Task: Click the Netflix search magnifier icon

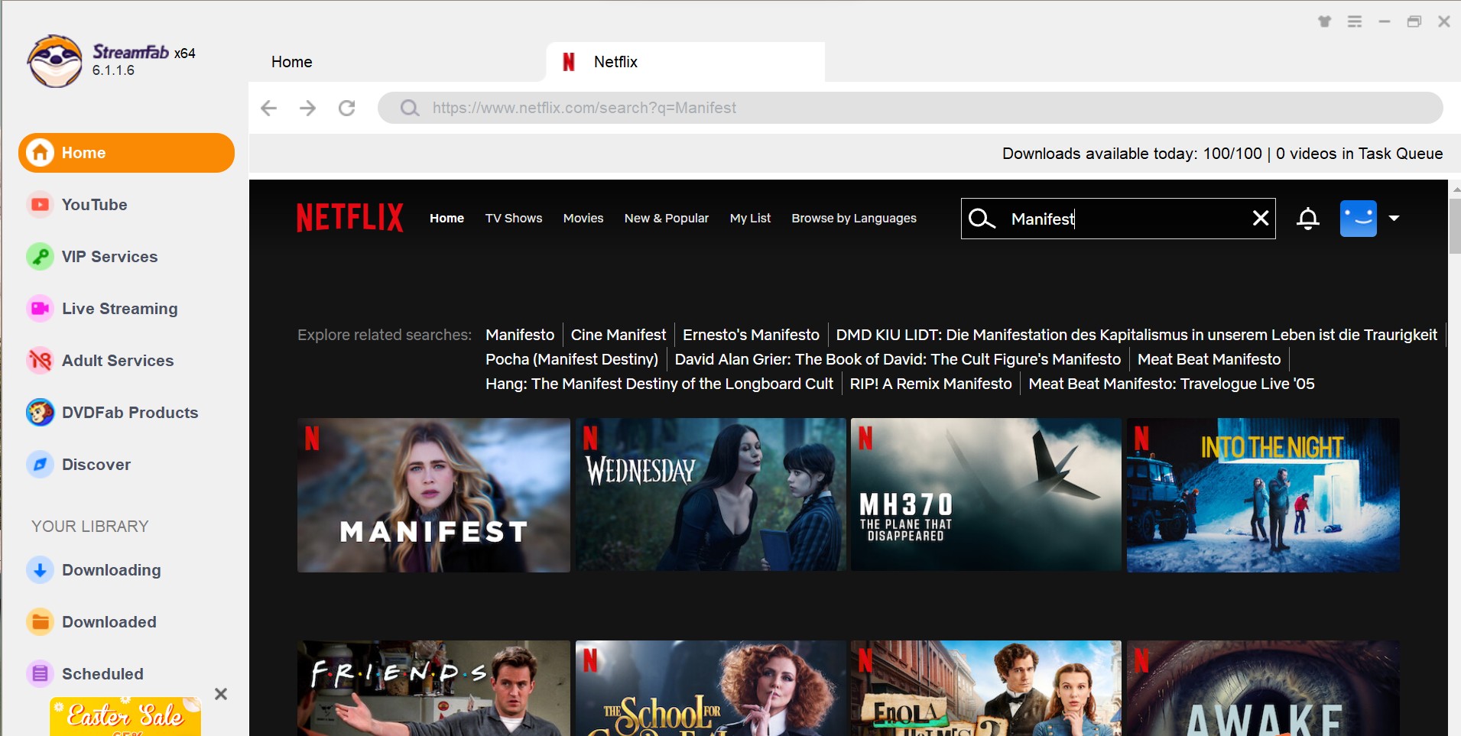Action: click(982, 219)
